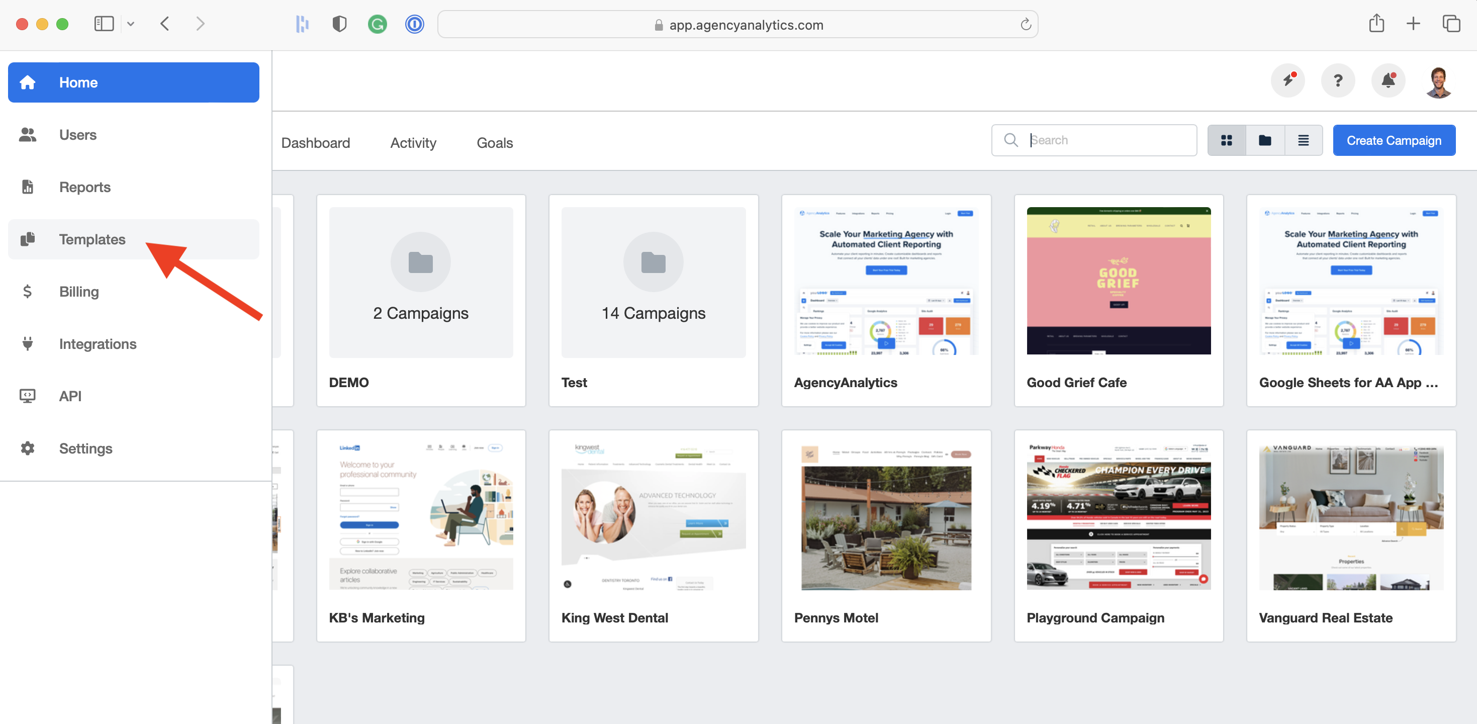Open the lightning bolt updates icon
The image size is (1477, 724).
coord(1288,80)
